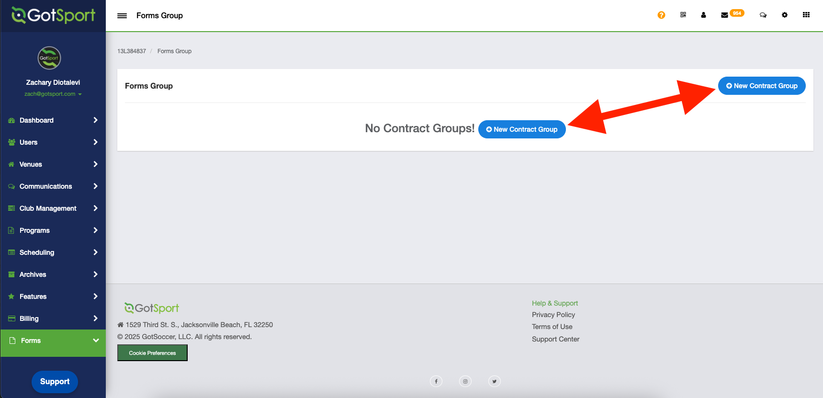
Task: Open the apps grid icon
Action: pyautogui.click(x=806, y=15)
